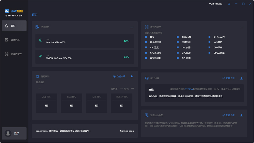This screenshot has height=143, width=254.
Task: Open the 硬件信息 panel more-options menu
Action: tap(131, 28)
